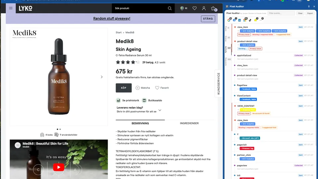This screenshot has width=318, height=179.
Task: Click the Start breadcrumb link
Action: (x=119, y=32)
